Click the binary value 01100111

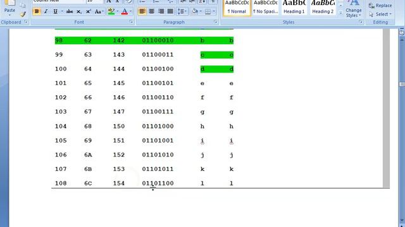158,112
